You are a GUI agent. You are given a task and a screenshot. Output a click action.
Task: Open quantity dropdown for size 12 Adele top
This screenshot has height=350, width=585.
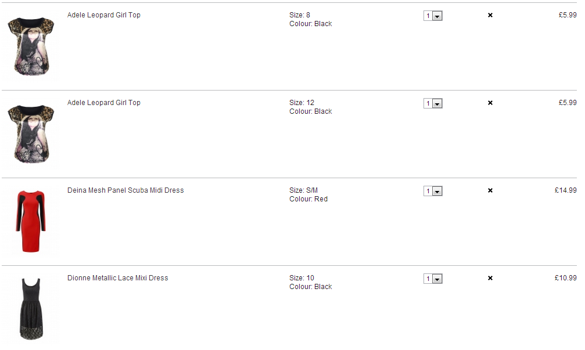pos(433,103)
